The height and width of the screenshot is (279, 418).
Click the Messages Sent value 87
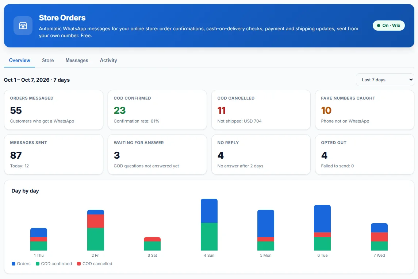tap(16, 155)
